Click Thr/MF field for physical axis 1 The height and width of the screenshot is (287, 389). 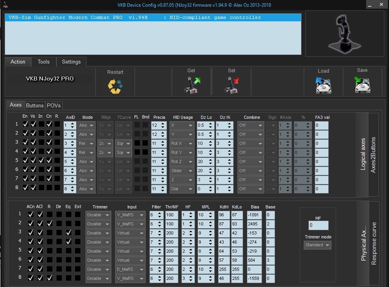tap(172, 215)
